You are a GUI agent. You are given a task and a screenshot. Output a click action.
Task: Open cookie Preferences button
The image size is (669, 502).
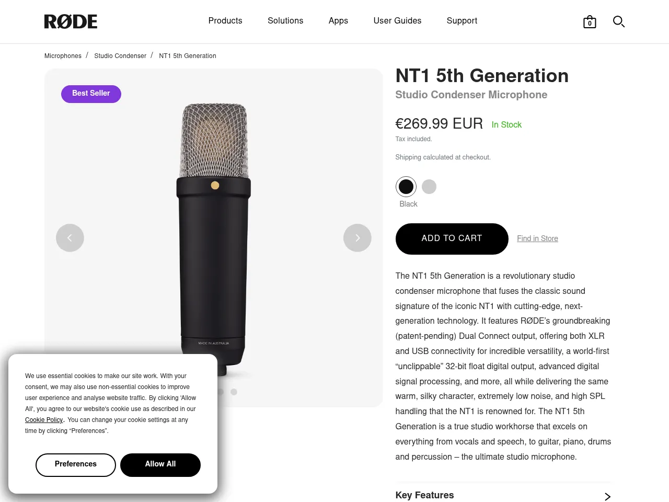[76, 465]
